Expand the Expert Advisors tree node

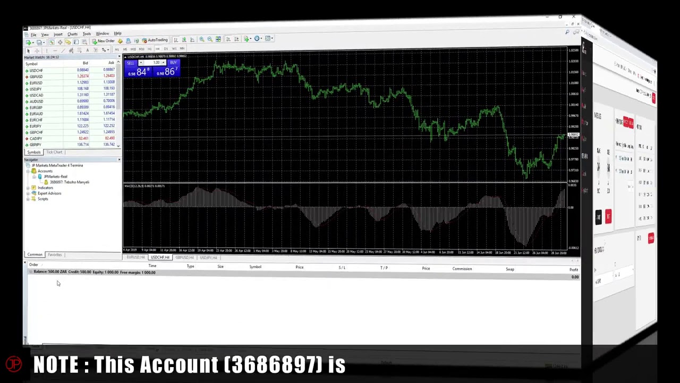pyautogui.click(x=28, y=193)
